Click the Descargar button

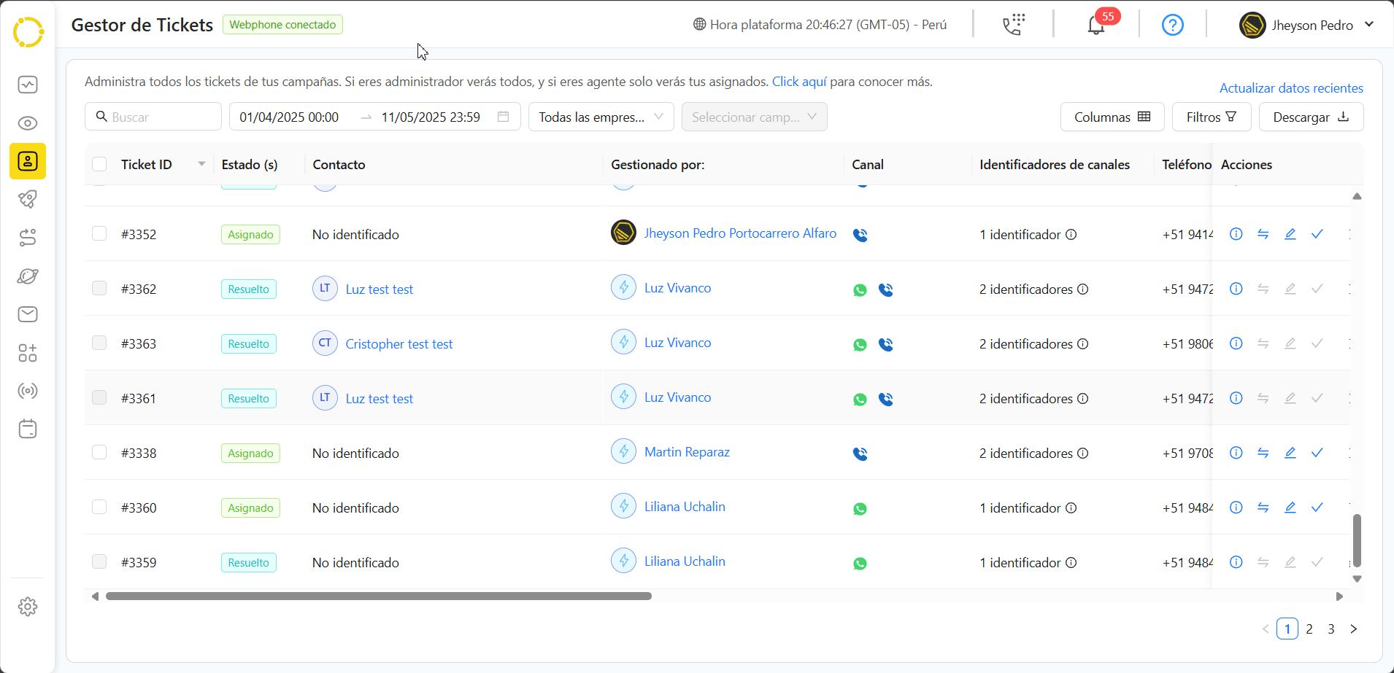coord(1311,117)
